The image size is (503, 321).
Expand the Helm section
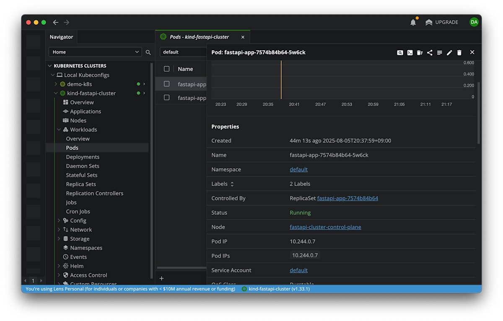click(x=59, y=266)
